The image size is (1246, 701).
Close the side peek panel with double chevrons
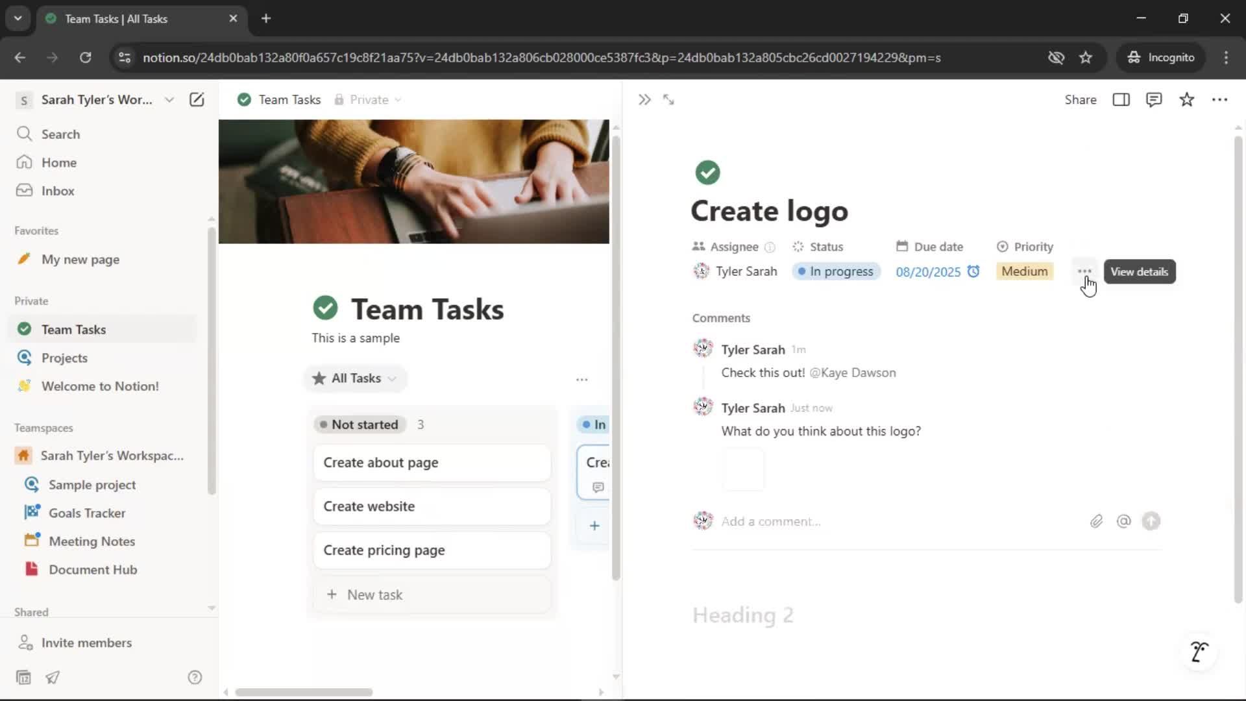click(644, 99)
